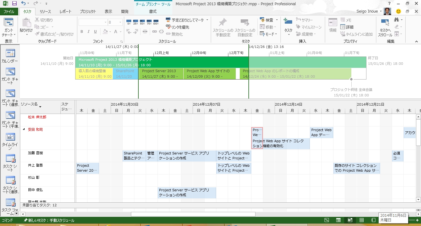
Task: Select the 井上 聖吾 resource name
Action: [x=35, y=165]
